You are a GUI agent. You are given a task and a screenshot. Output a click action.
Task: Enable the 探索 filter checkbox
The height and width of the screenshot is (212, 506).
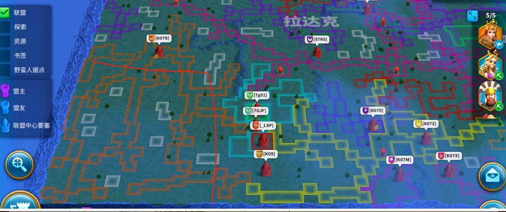coord(5,27)
